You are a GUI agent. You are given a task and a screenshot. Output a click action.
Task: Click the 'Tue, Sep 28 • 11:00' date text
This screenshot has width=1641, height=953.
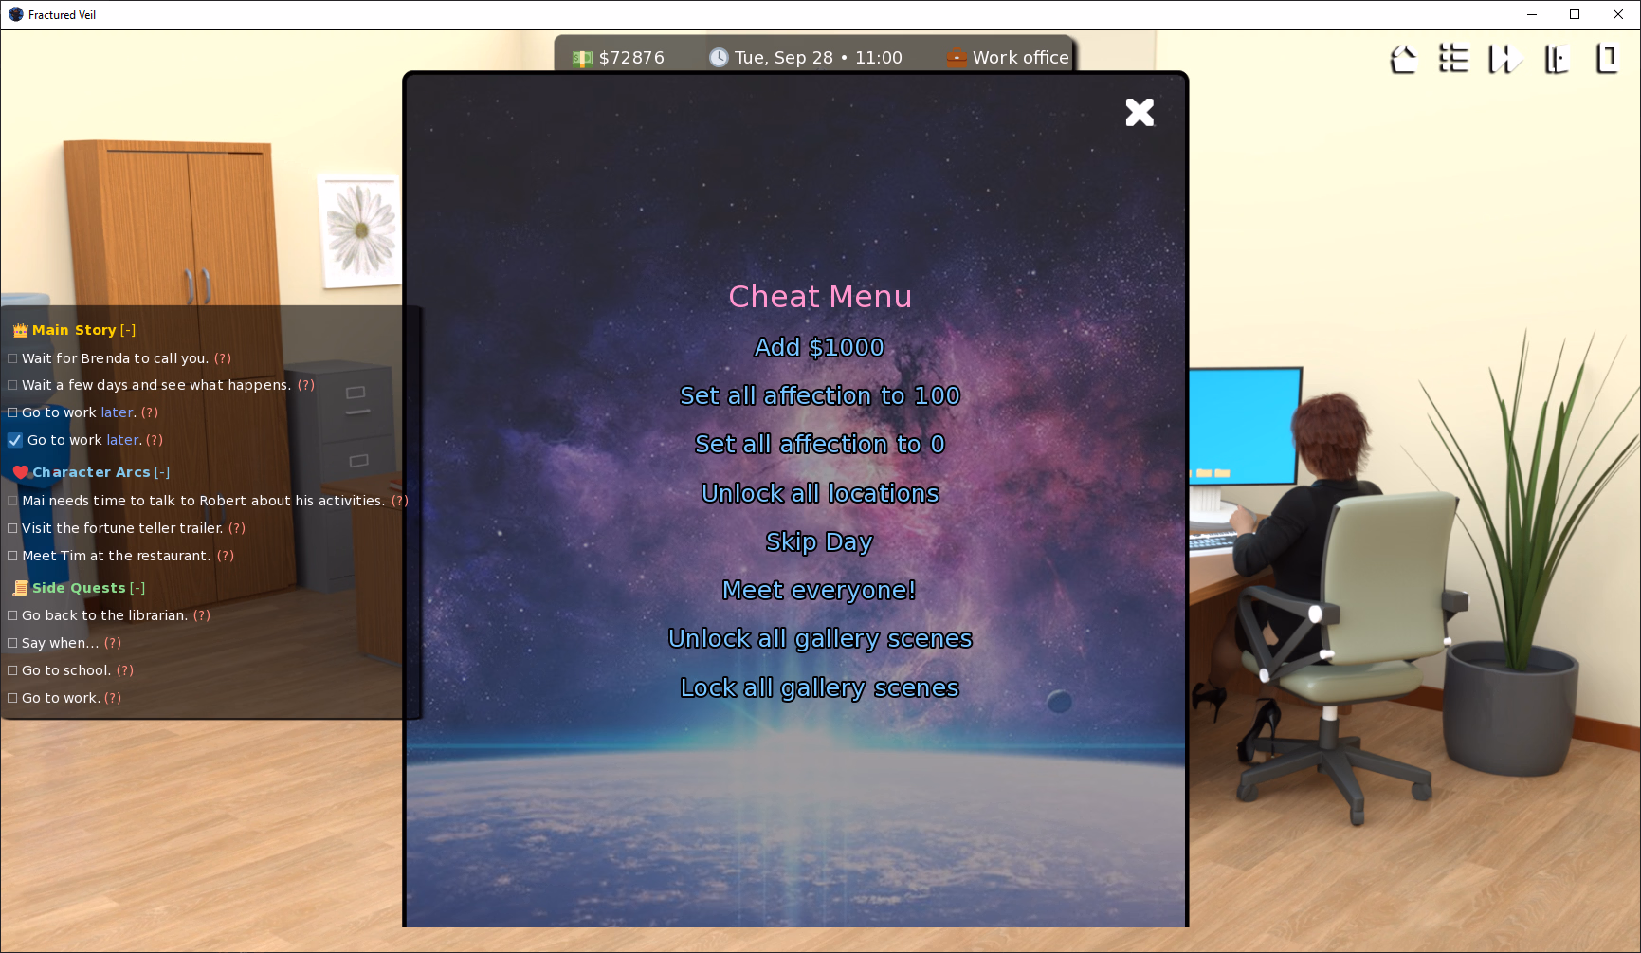pos(818,58)
